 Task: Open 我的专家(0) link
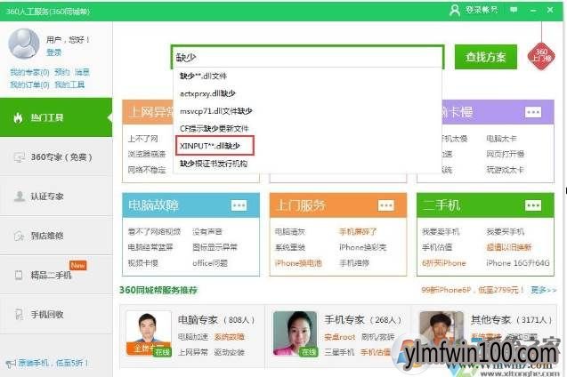29,72
